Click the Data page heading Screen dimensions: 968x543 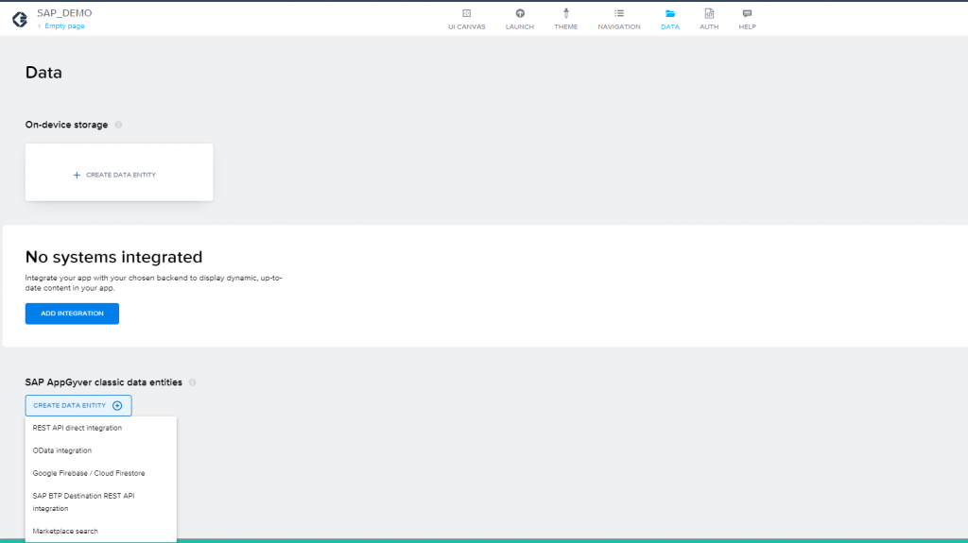pyautogui.click(x=43, y=73)
